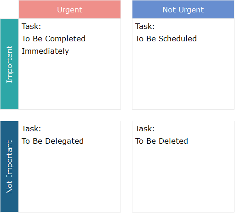Click blank area beneath "To Be Scheduled"
The width and height of the screenshot is (235, 213).
coord(183,77)
